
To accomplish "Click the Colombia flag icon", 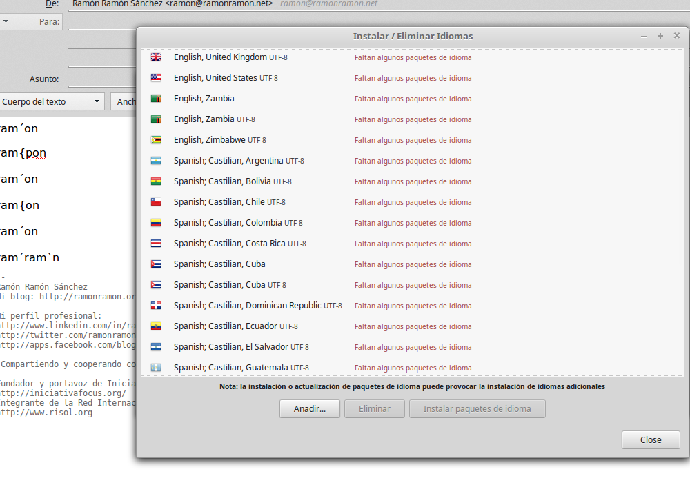I will click(x=156, y=223).
